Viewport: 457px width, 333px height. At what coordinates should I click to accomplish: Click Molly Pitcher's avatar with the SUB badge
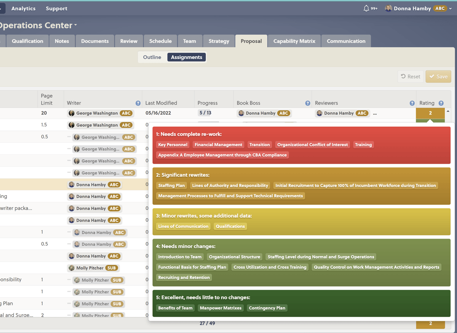(72, 268)
